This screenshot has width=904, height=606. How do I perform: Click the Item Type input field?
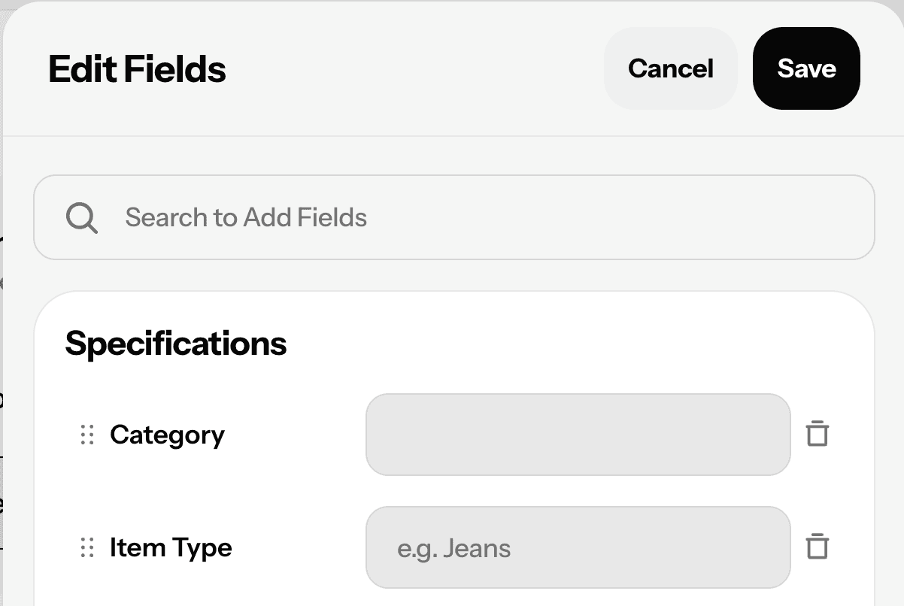[578, 547]
